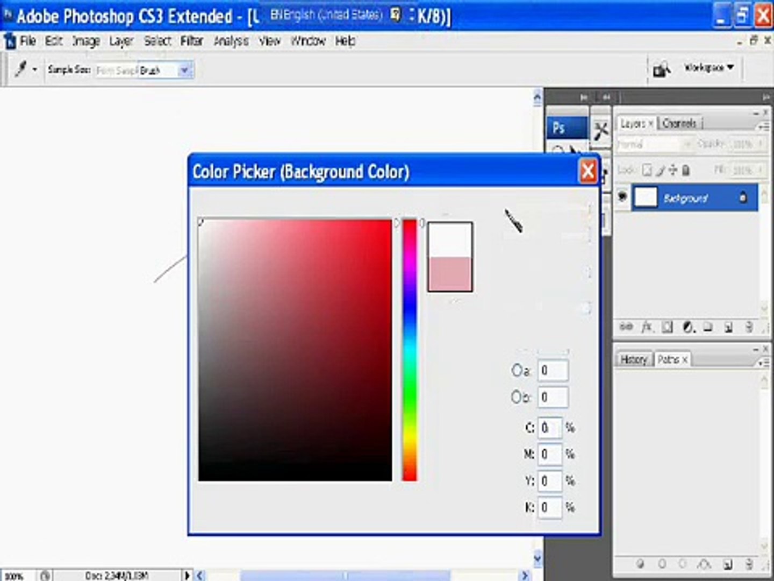Select the Background layer thumbnail
Screen dimensions: 774x581
click(x=646, y=197)
